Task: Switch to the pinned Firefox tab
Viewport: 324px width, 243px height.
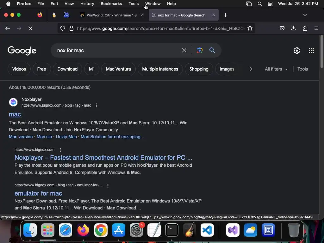Action: click(x=40, y=15)
